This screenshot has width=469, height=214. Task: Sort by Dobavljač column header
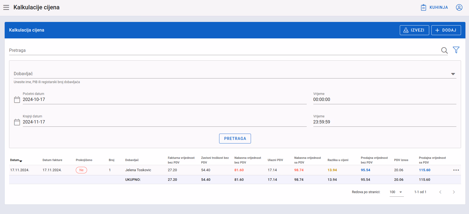pyautogui.click(x=132, y=160)
